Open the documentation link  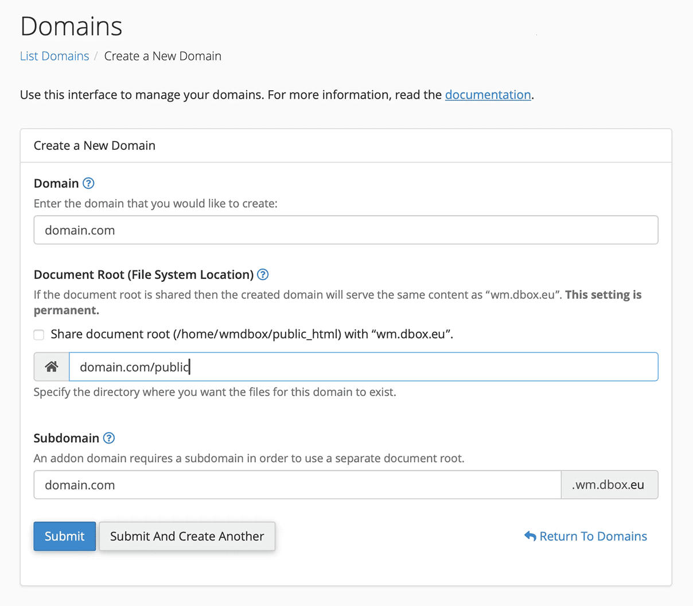pos(488,95)
